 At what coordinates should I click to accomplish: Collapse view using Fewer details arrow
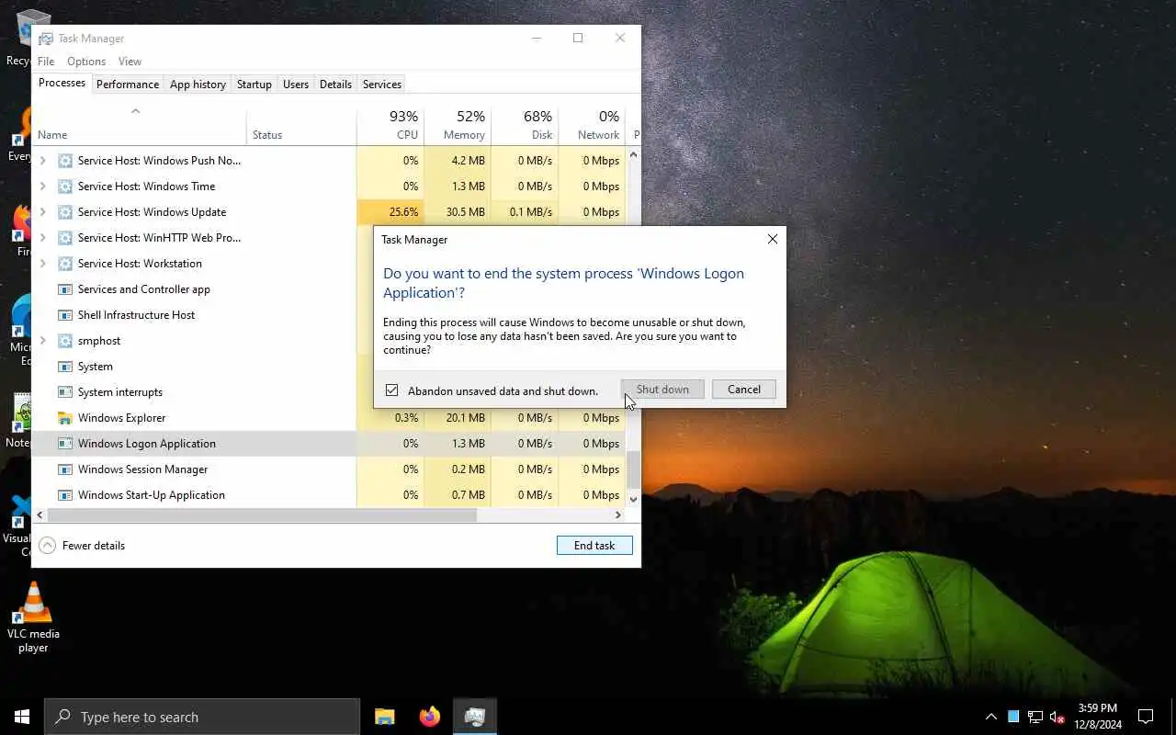point(47,546)
